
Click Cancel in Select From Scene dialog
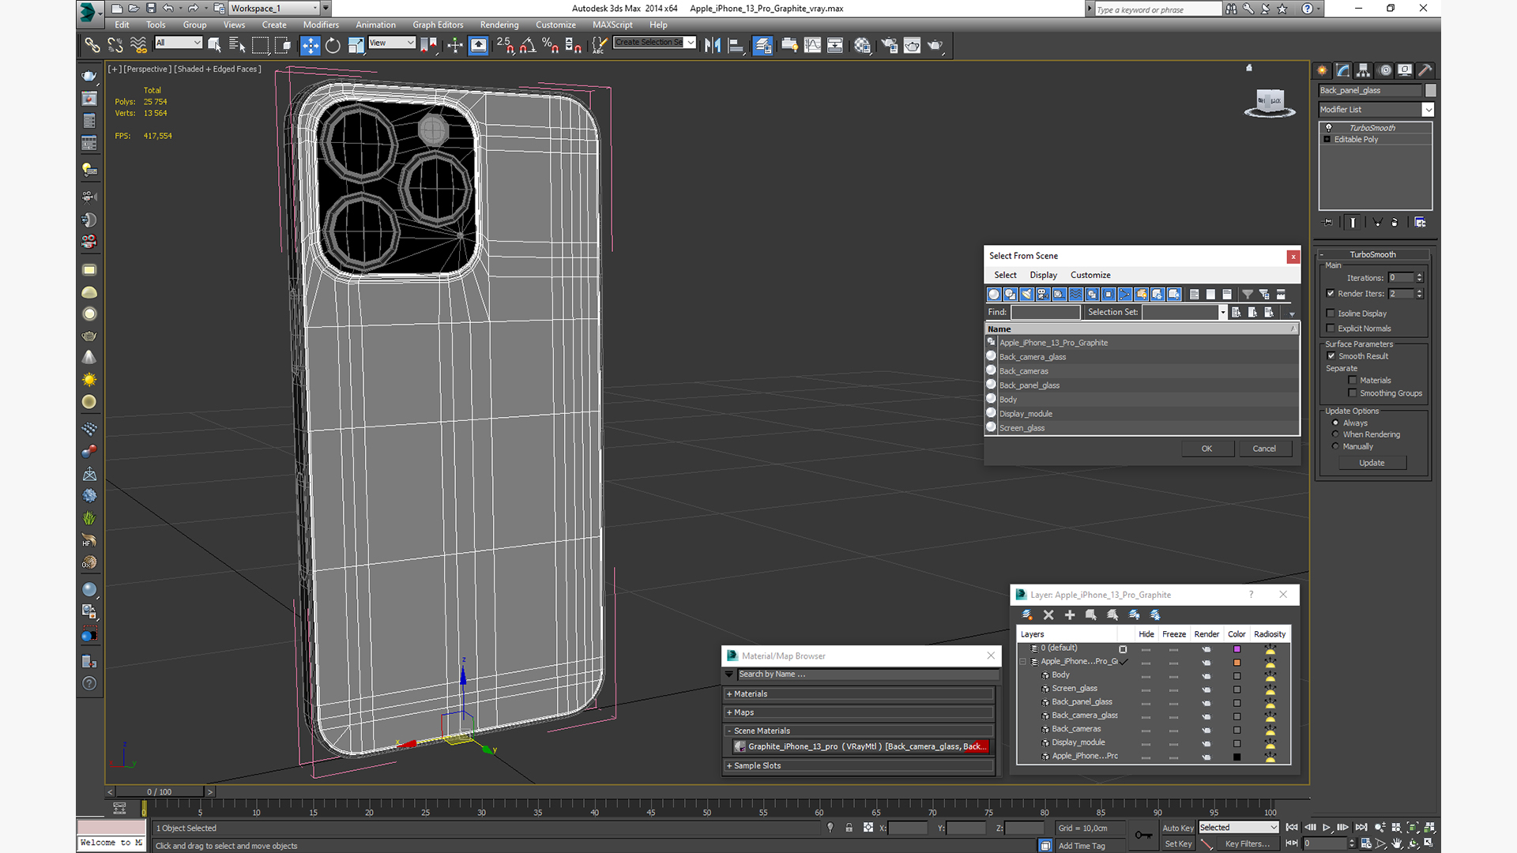(1264, 449)
